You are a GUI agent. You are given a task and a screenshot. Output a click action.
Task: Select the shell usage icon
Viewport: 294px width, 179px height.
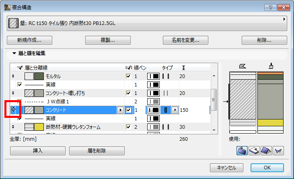(x=278, y=151)
